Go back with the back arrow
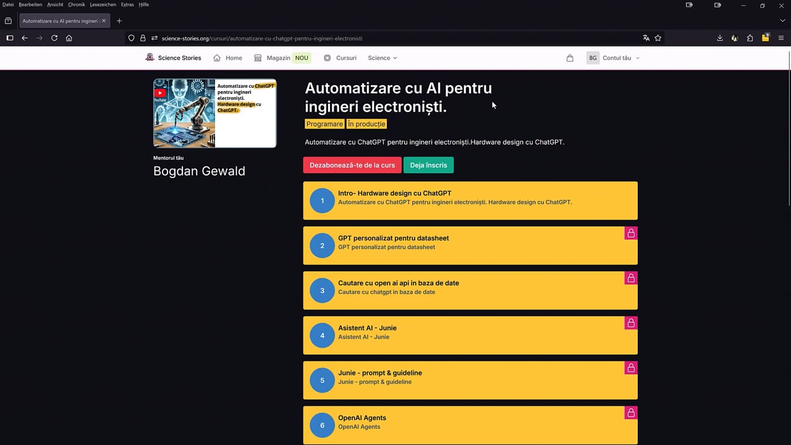 coord(25,38)
